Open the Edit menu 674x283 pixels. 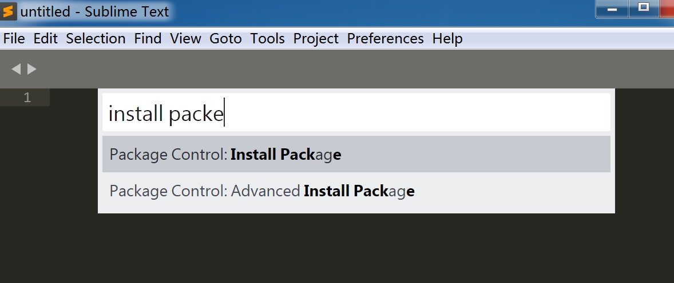click(x=46, y=39)
